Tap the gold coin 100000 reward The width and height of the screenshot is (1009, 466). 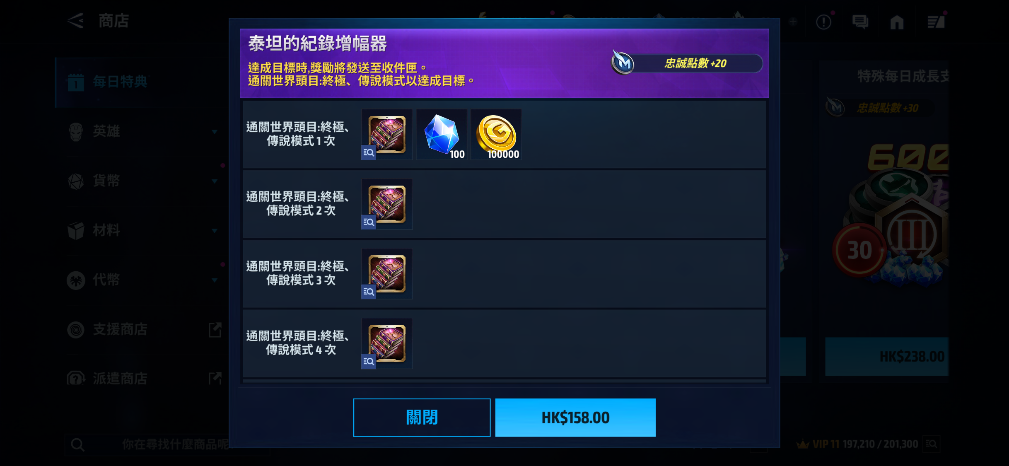[496, 135]
